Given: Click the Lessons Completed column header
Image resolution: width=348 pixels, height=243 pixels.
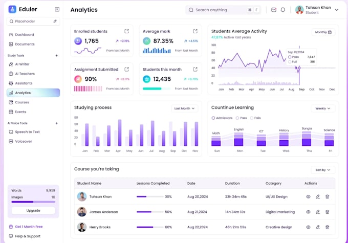Looking at the screenshot, I should (x=153, y=183).
